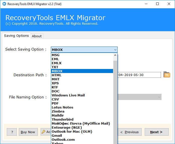Go back with the Previous button
175x144 pixels.
point(130,132)
